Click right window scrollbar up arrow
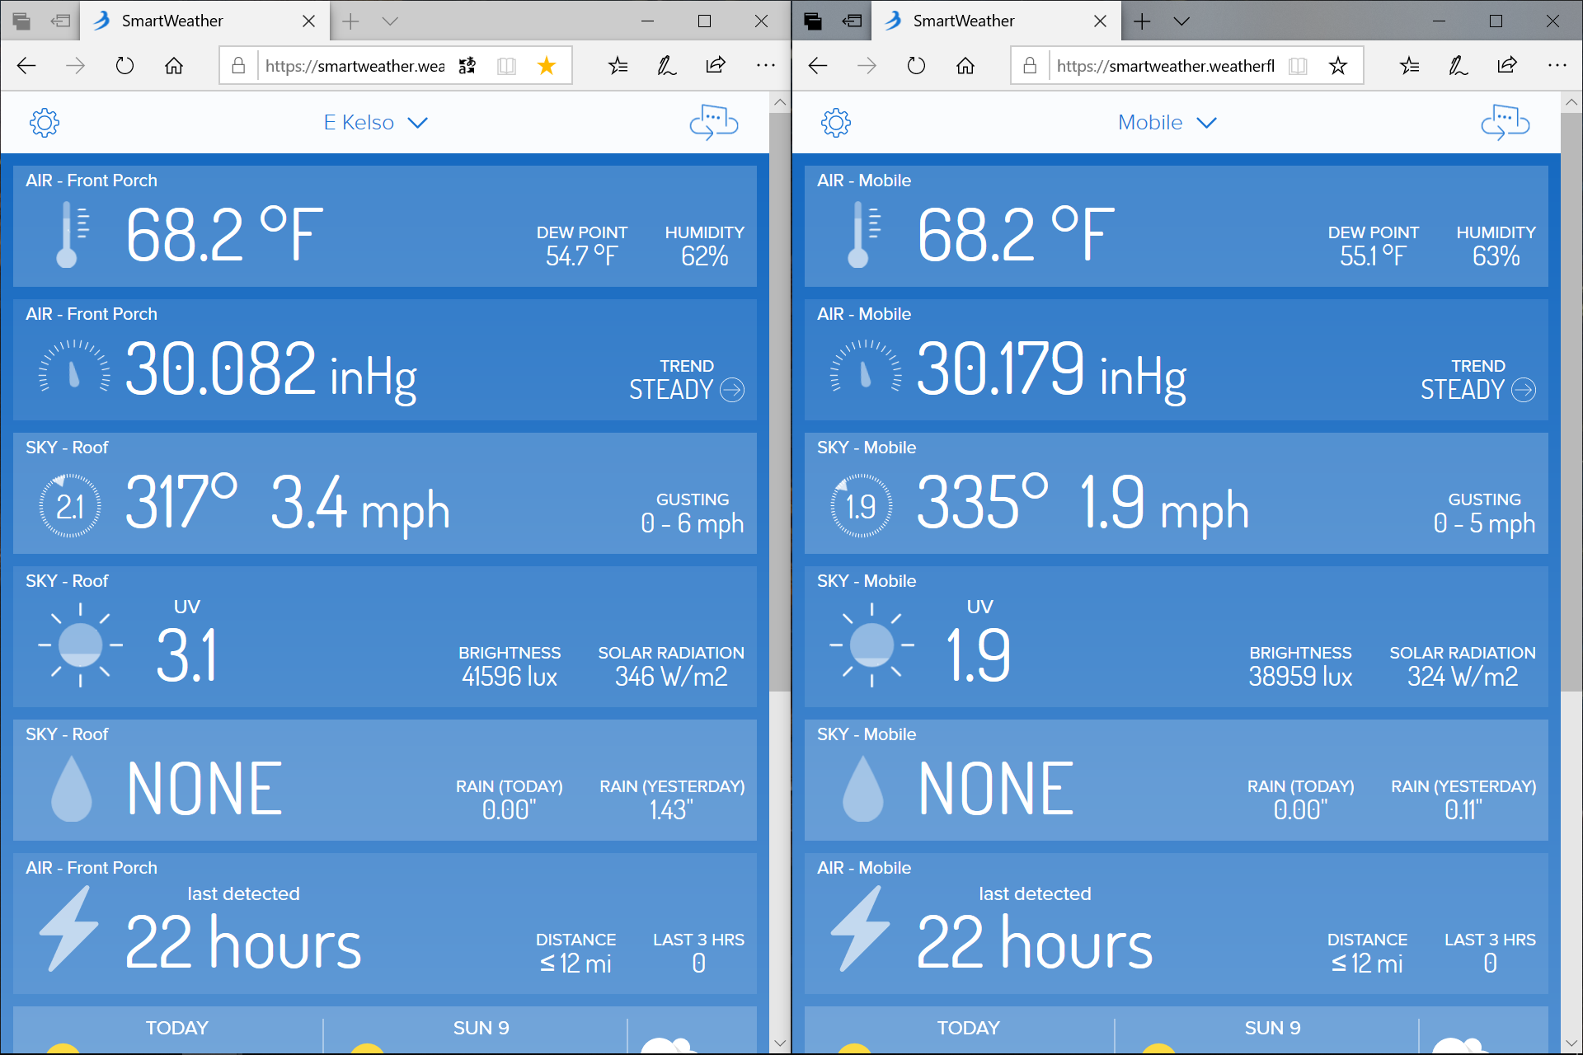Viewport: 1583px width, 1055px height. [x=1571, y=102]
